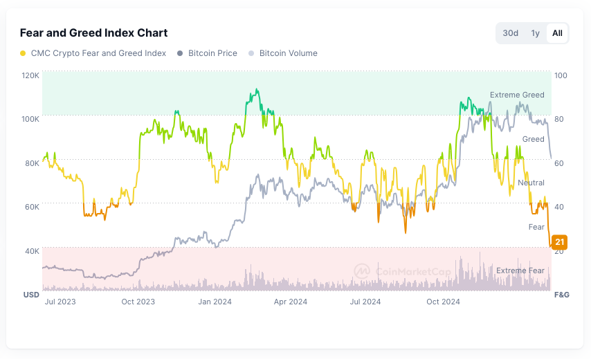Switch to the 1y time range
591x359 pixels.
535,33
